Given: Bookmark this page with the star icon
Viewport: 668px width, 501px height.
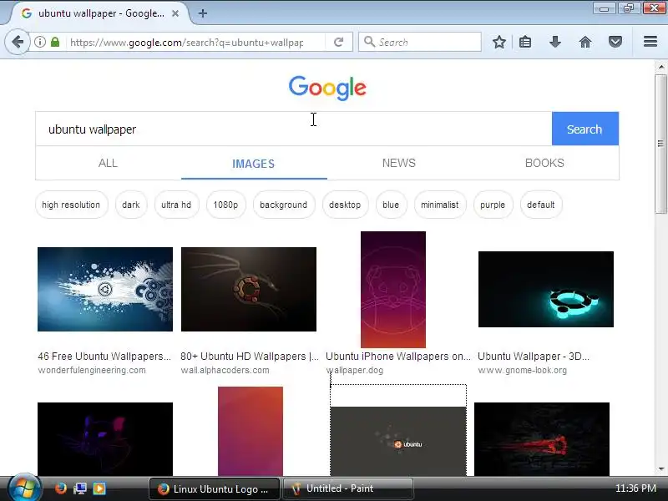Looking at the screenshot, I should pos(498,42).
